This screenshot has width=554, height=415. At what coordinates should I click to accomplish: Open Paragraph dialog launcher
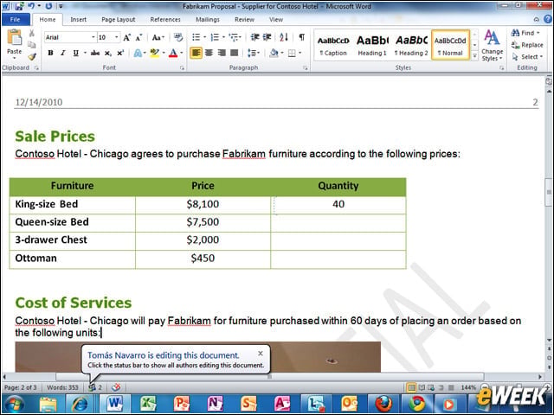[x=306, y=68]
